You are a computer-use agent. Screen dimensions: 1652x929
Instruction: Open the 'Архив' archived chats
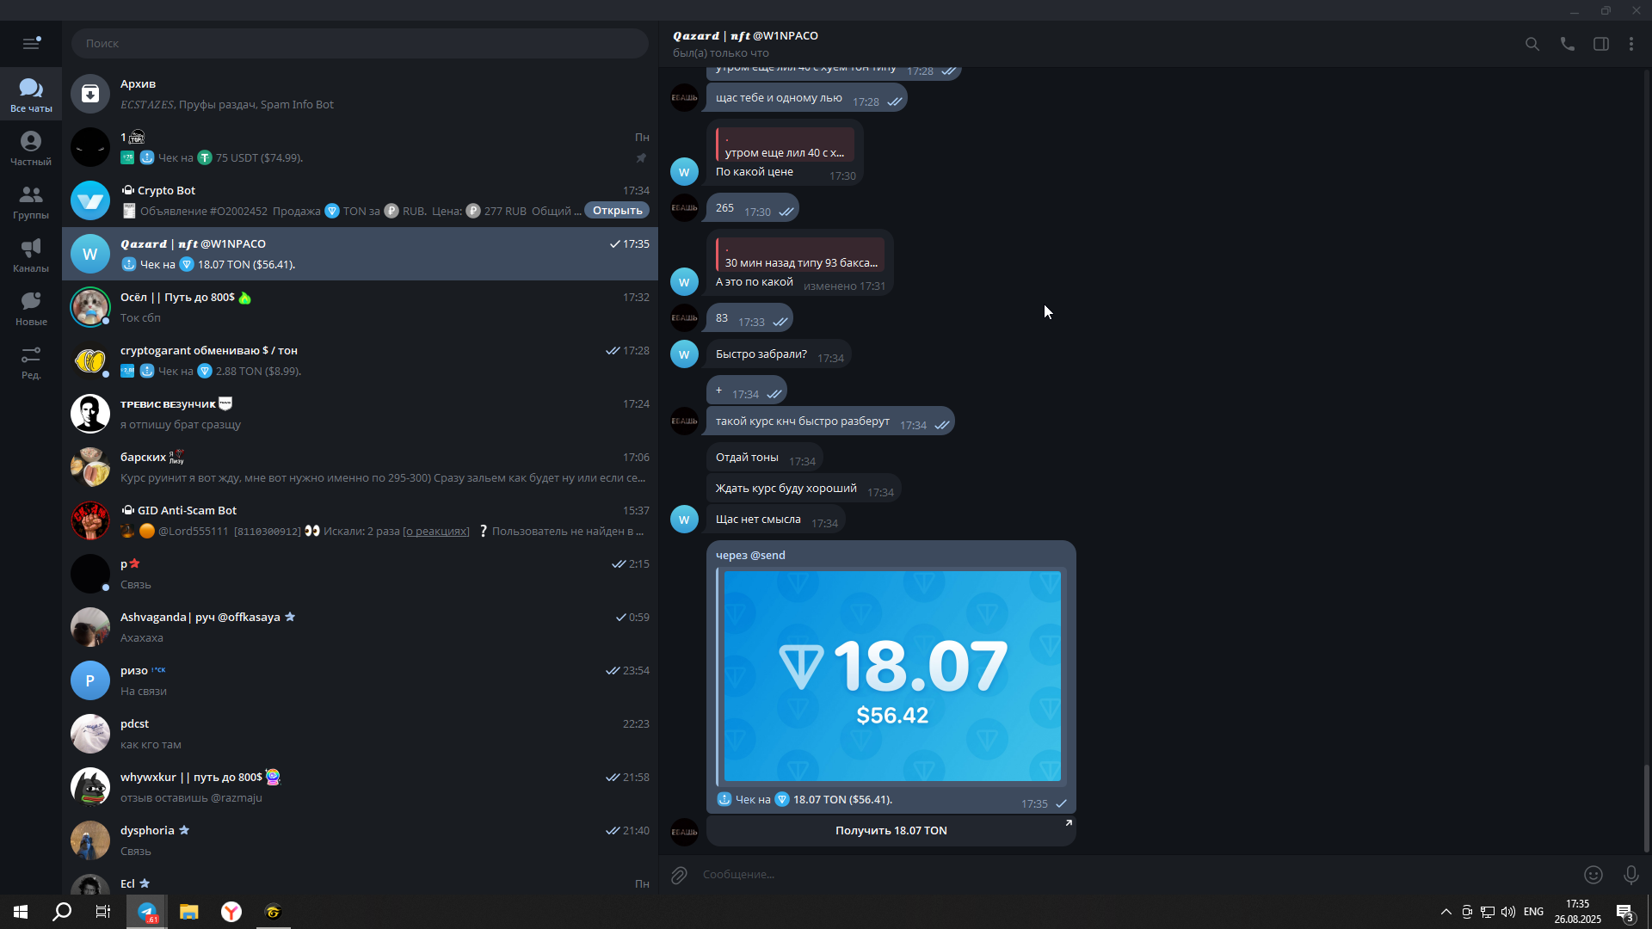pyautogui.click(x=360, y=94)
